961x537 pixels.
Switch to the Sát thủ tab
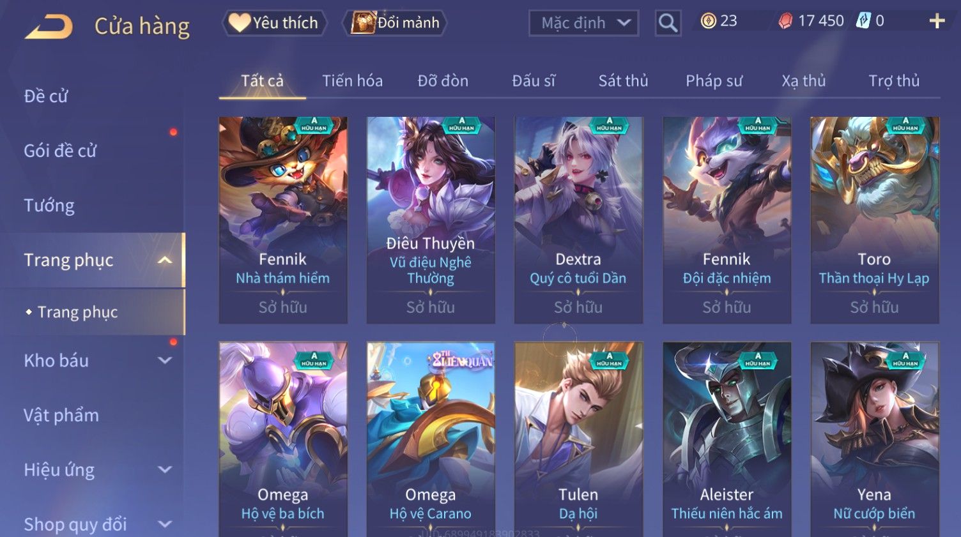623,81
